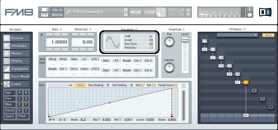Expand the Amplitude section plus icon

click(x=183, y=29)
